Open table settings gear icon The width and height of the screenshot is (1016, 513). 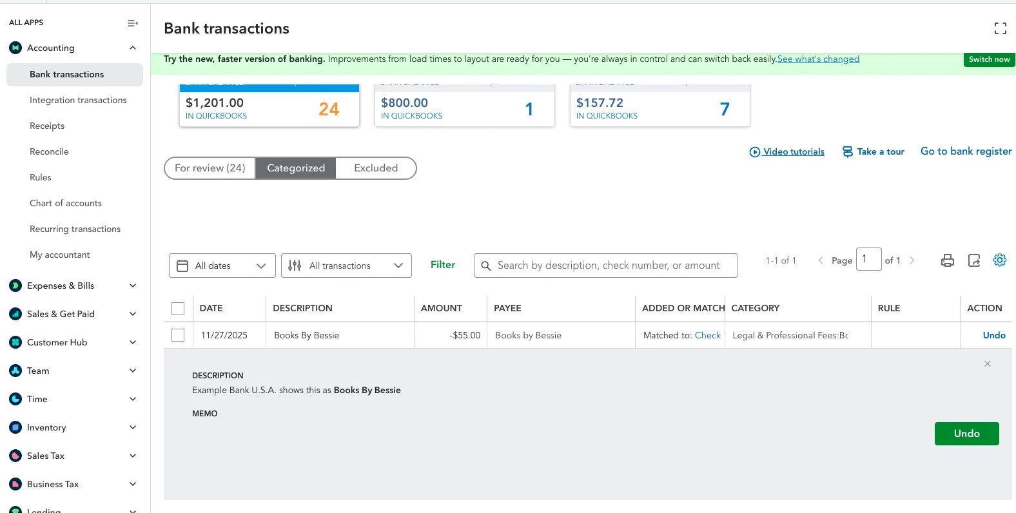pyautogui.click(x=1000, y=260)
